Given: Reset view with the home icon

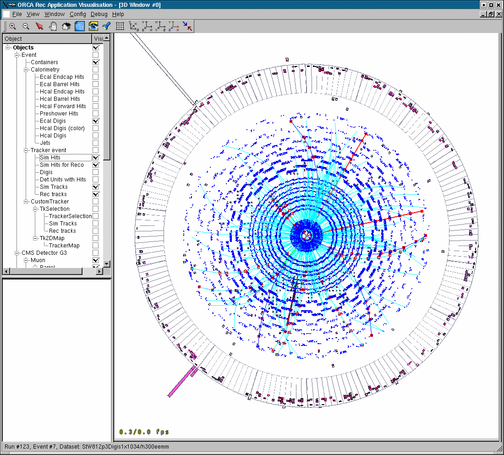Looking at the screenshot, I should (66, 27).
